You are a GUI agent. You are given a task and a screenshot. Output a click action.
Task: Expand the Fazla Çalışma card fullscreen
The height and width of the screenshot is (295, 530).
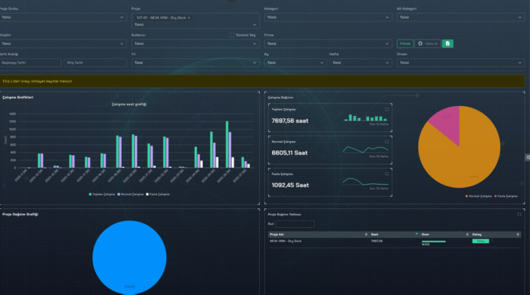[386, 174]
